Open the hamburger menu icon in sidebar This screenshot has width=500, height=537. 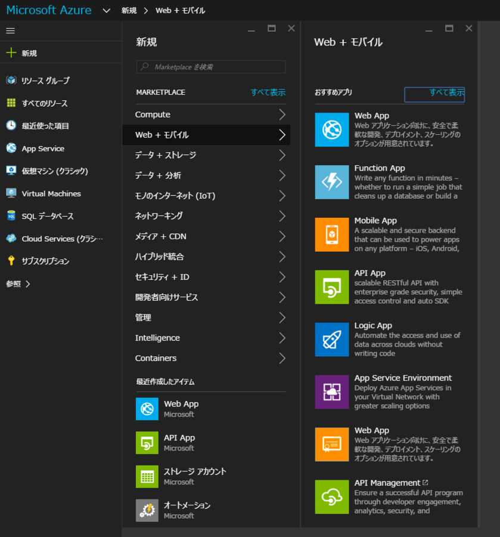[11, 31]
